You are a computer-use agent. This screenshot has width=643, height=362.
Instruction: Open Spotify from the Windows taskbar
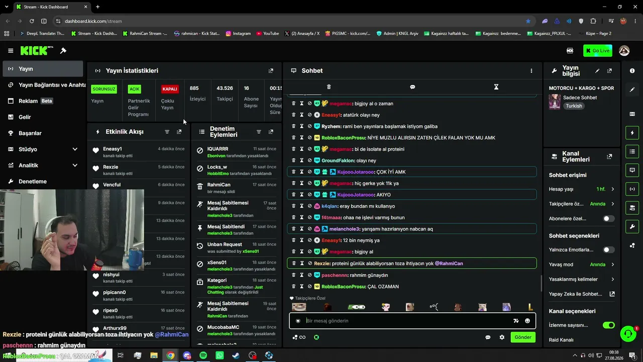203,355
